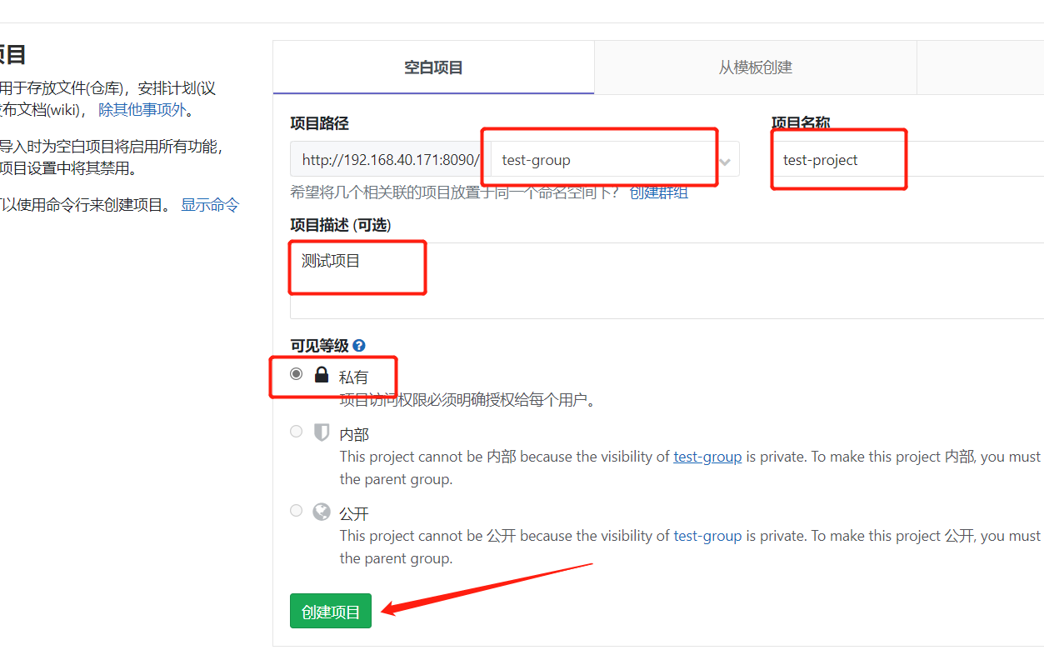Click the shield icon for 内部

tap(322, 432)
